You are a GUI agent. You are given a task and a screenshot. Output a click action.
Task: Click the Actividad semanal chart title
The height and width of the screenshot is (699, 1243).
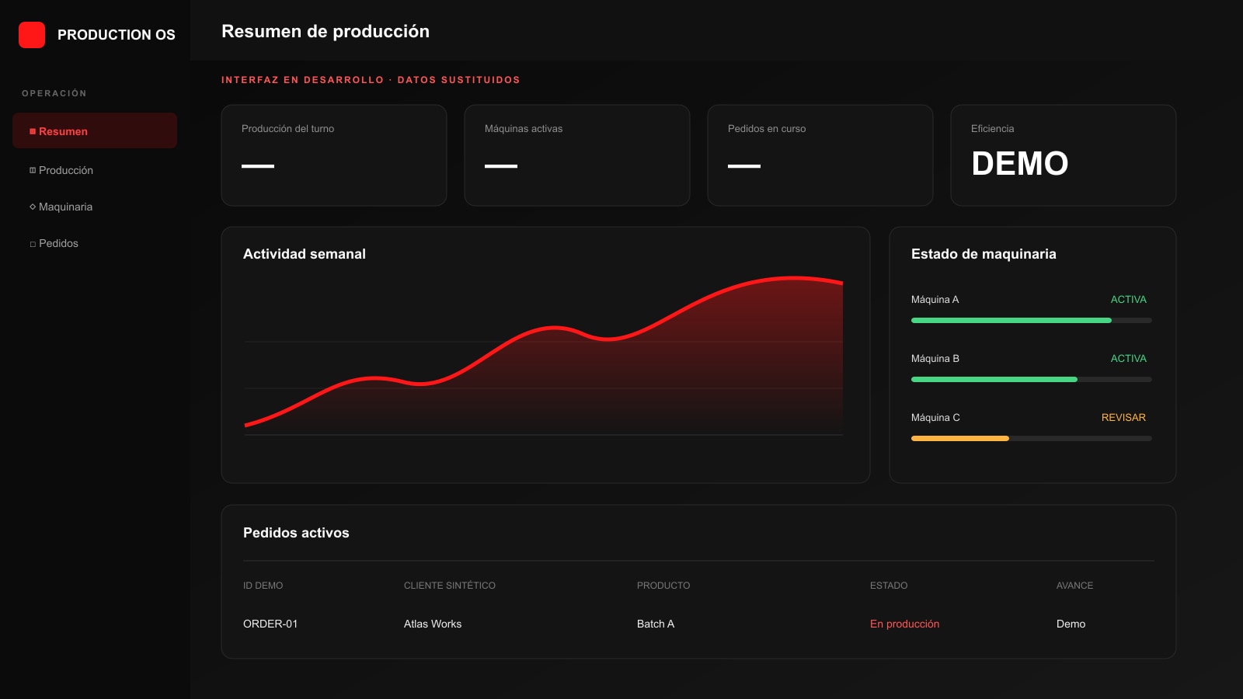pos(305,254)
